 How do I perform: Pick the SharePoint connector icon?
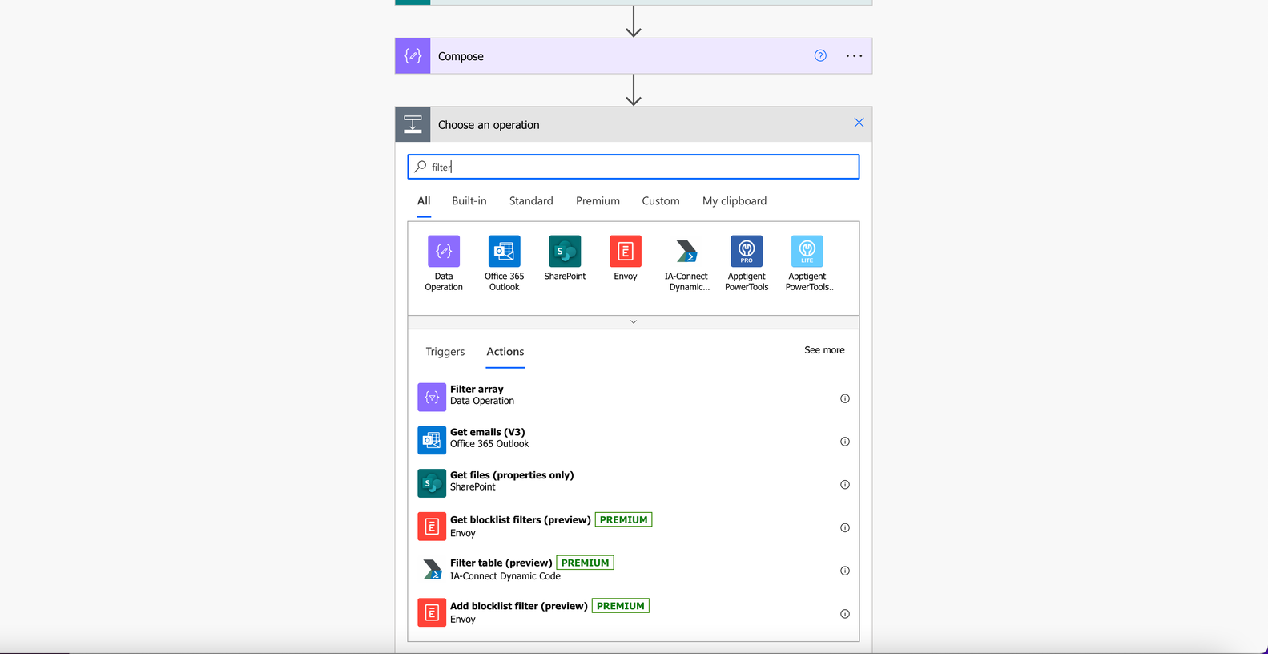pyautogui.click(x=565, y=251)
